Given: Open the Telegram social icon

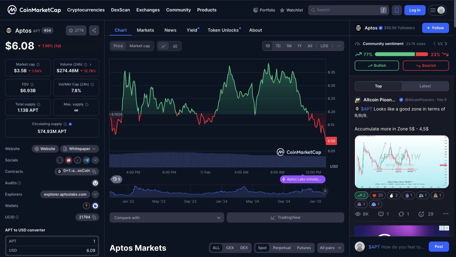Looking at the screenshot, I should tap(86, 160).
